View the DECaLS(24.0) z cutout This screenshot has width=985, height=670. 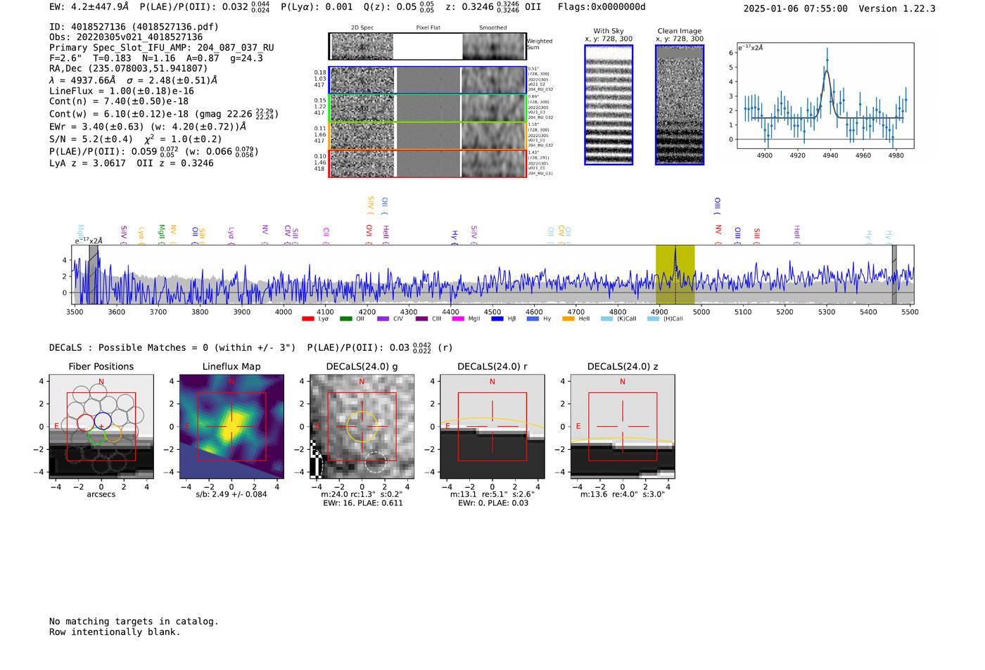623,426
